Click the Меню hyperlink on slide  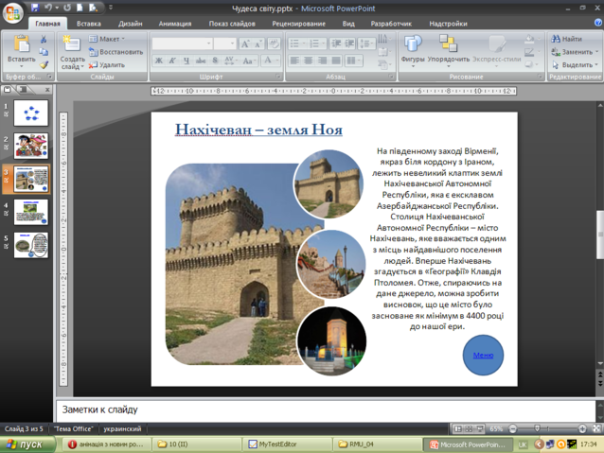coord(483,355)
